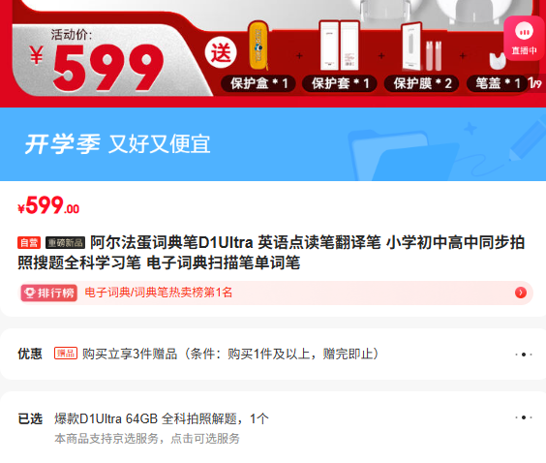Click the 自营 self-operated tag
This screenshot has height=463, width=546.
tap(29, 243)
